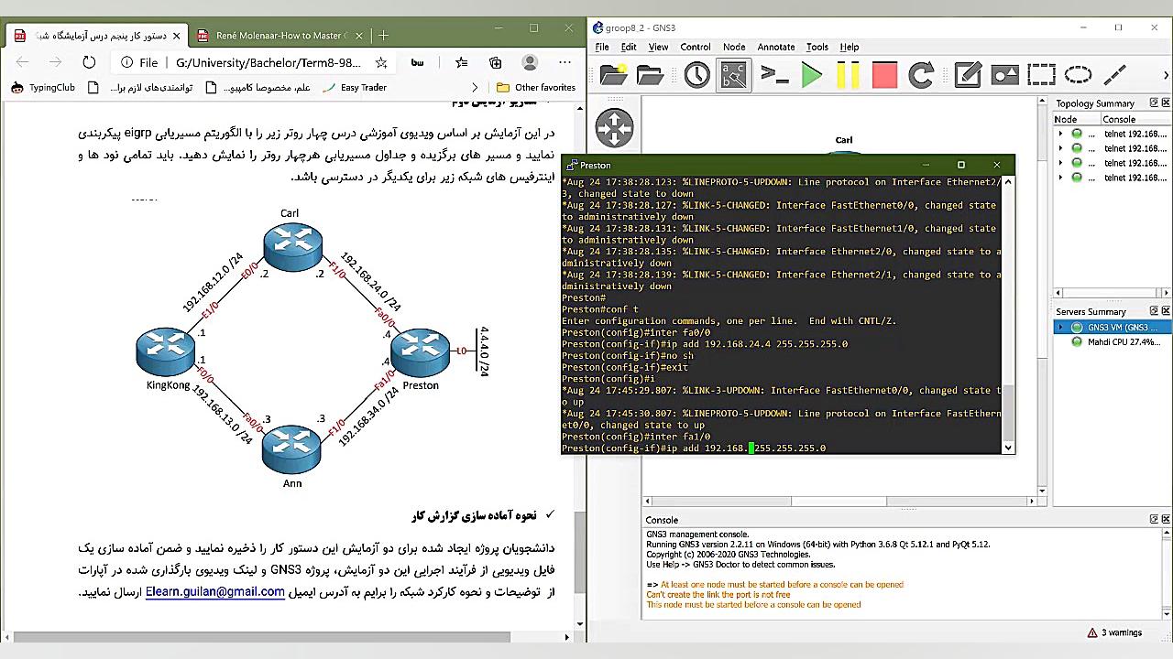Click the Preston console scrollbar down arrow
The width and height of the screenshot is (1173, 659).
1008,448
